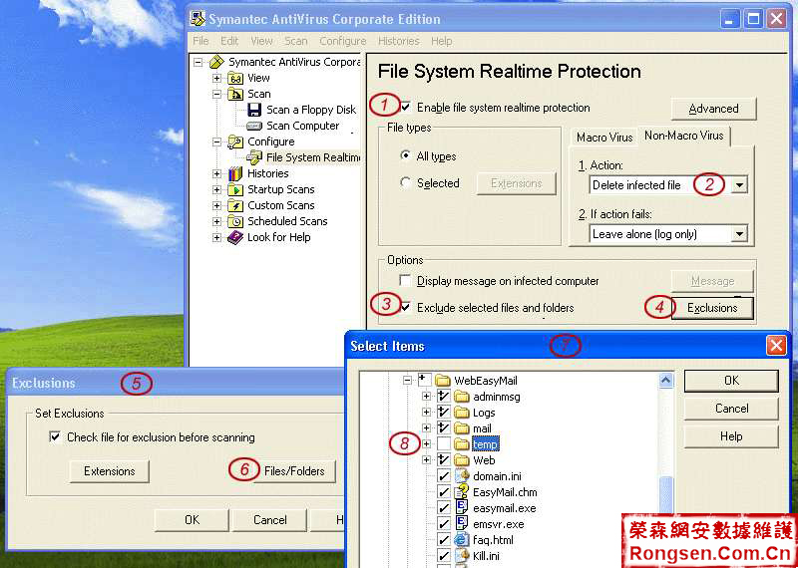Open the Histories menu
Image resolution: width=798 pixels, height=568 pixels.
coord(398,41)
